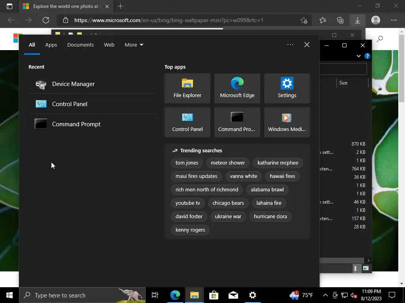Search trending topic maui fires updates
The height and width of the screenshot is (303, 405).
click(196, 176)
